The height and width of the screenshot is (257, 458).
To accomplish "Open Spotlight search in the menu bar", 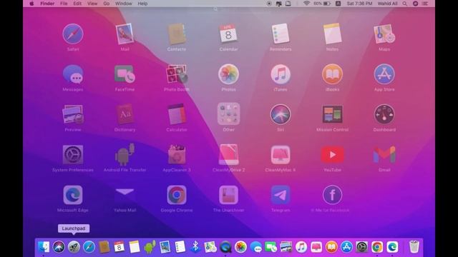I will [x=404, y=4].
